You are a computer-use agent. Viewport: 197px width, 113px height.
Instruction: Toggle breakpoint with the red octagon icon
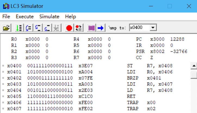coord(69,28)
